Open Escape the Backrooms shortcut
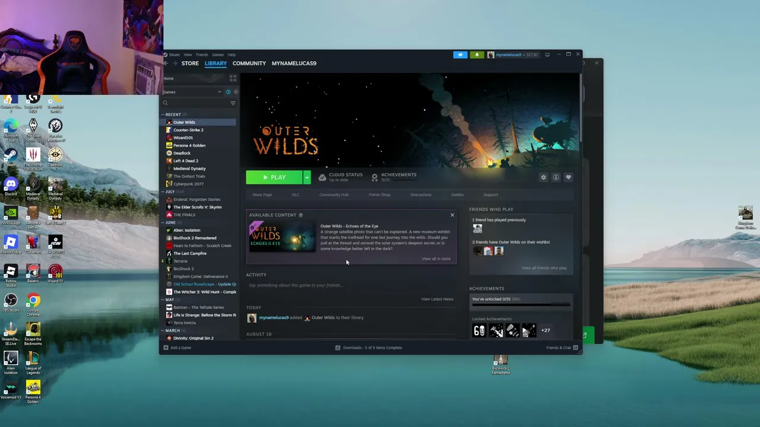 [33, 333]
